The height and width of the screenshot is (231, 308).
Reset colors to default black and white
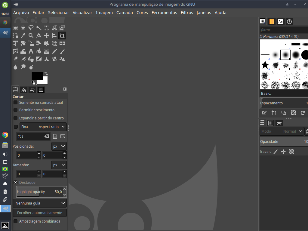(x=33, y=82)
